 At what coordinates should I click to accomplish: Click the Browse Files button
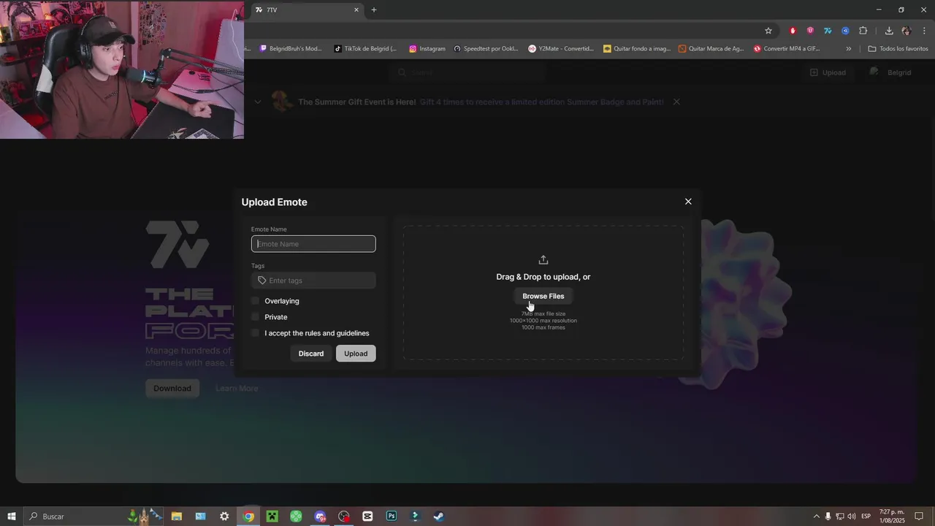543,296
